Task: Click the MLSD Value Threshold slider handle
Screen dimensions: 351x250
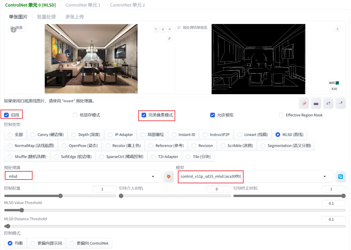Action: tap(21, 210)
